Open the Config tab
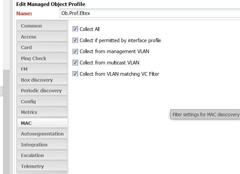The width and height of the screenshot is (240, 174). point(42,102)
